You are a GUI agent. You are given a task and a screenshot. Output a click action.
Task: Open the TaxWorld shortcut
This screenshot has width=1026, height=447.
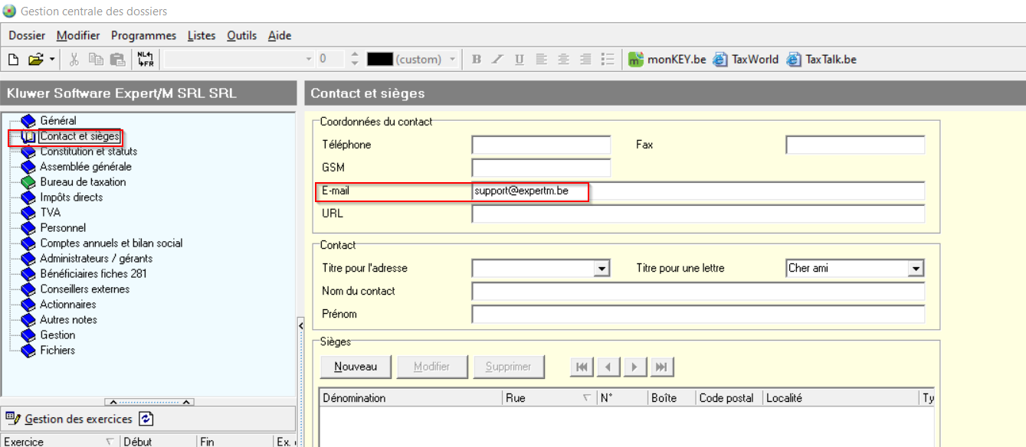coord(746,59)
